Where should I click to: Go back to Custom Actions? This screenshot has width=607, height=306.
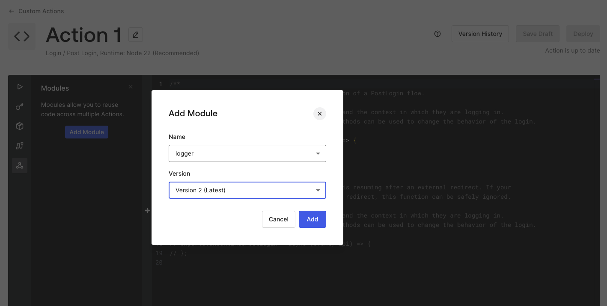click(x=36, y=11)
